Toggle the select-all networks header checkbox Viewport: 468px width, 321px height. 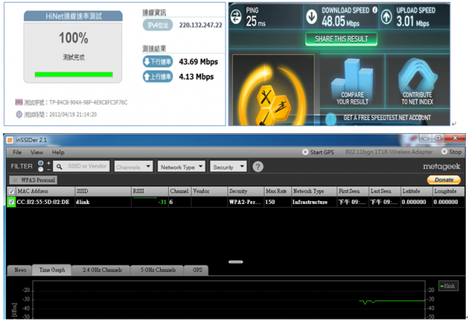[12, 192]
